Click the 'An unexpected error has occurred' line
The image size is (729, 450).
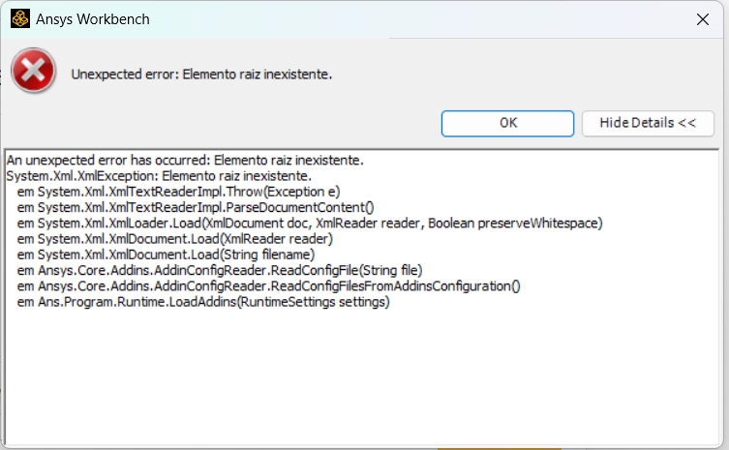[x=185, y=161]
